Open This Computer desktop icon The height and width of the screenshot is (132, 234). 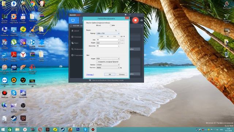pyautogui.click(x=4, y=31)
